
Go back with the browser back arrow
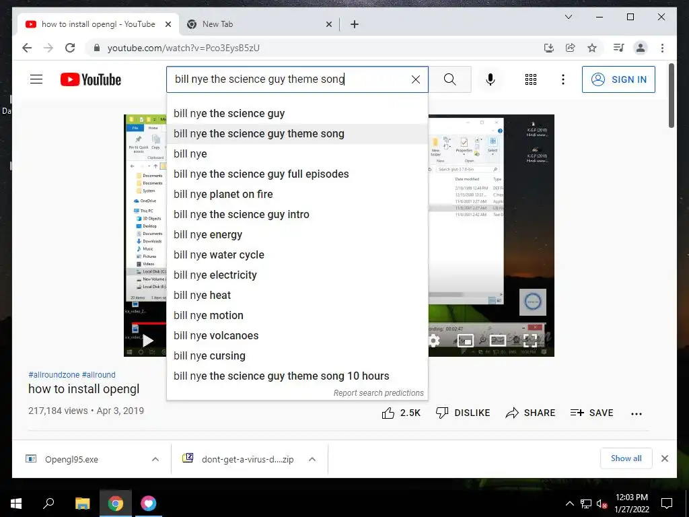click(x=27, y=48)
